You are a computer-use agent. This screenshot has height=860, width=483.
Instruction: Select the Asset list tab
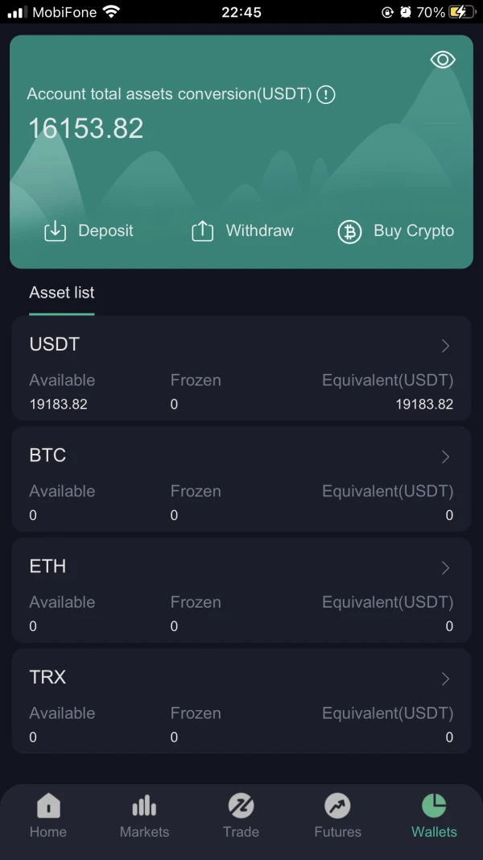coord(62,293)
